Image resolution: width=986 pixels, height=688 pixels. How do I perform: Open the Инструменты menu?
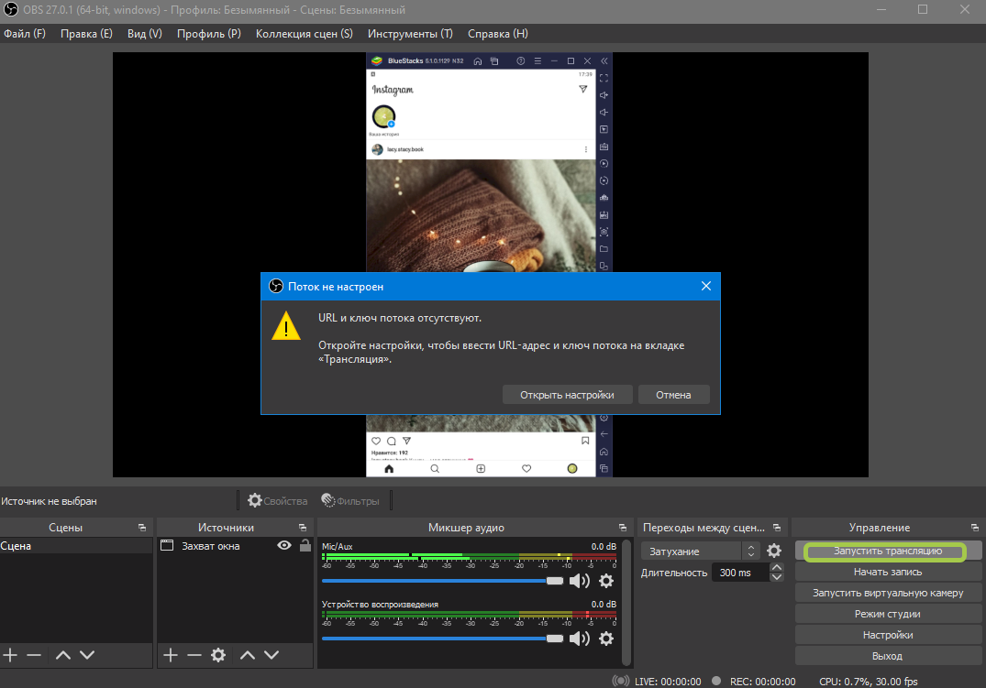pyautogui.click(x=410, y=34)
